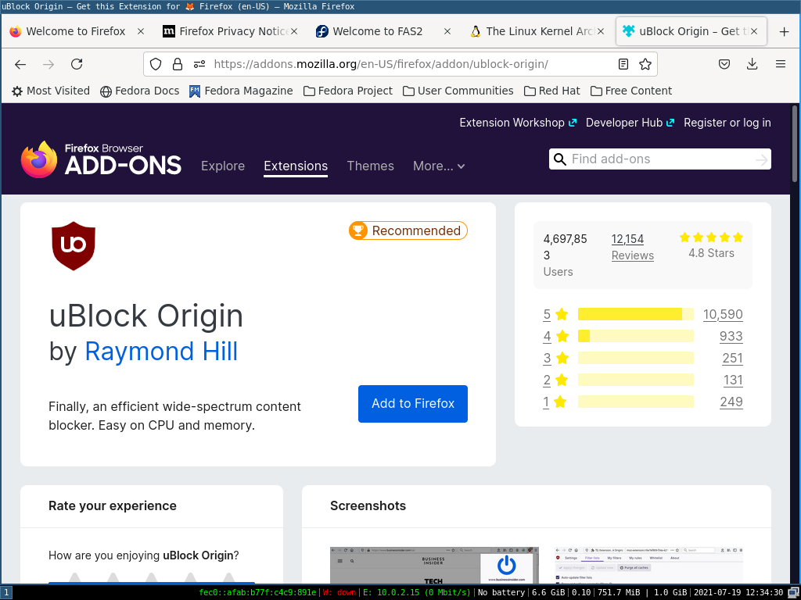Screen dimensions: 801x600
Task: Open site permissions icon in address bar
Action: (x=199, y=64)
